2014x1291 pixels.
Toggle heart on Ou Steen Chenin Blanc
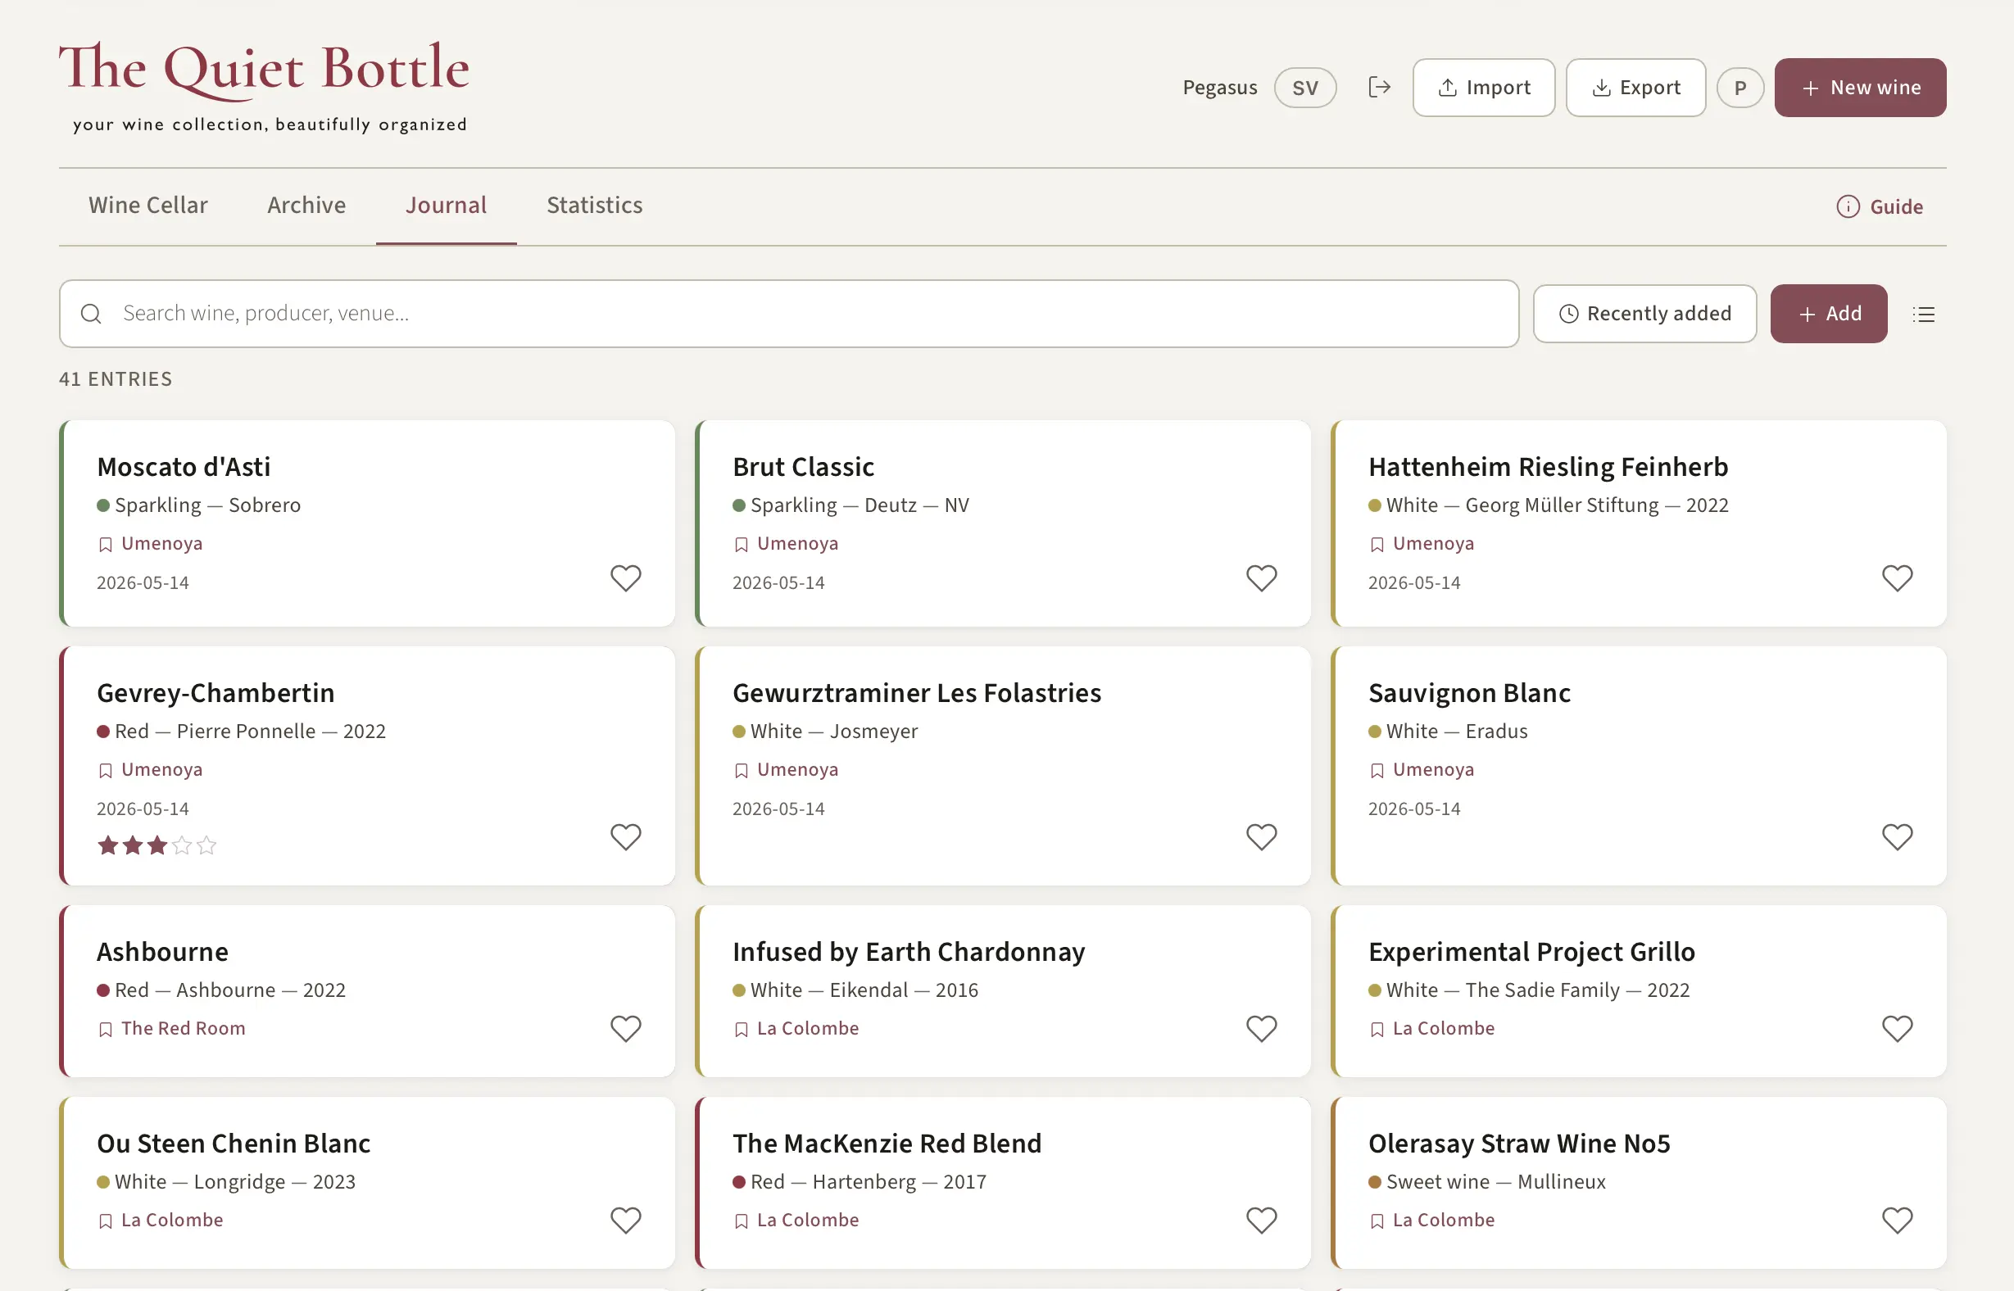[x=625, y=1220]
